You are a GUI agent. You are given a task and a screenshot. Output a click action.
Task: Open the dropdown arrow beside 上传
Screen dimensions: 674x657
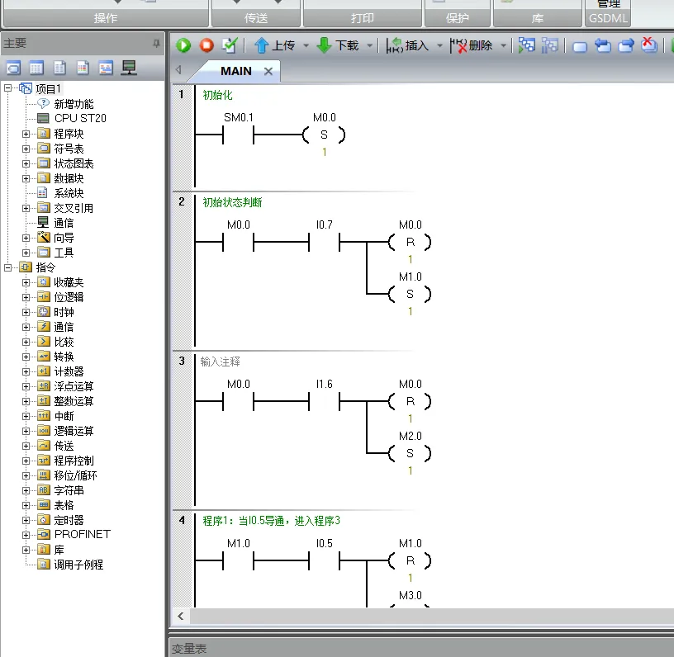pos(306,46)
